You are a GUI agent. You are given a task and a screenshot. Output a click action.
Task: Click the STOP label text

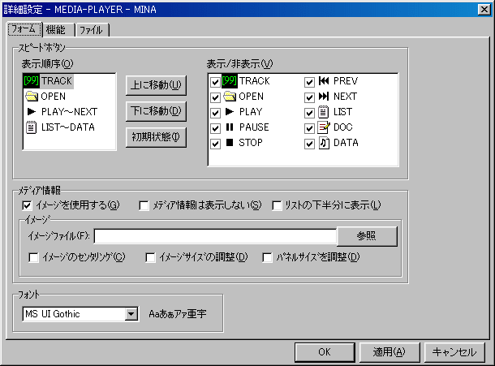point(251,143)
